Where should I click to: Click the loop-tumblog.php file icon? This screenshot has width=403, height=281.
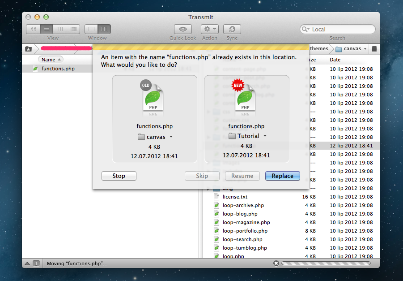[x=216, y=248]
